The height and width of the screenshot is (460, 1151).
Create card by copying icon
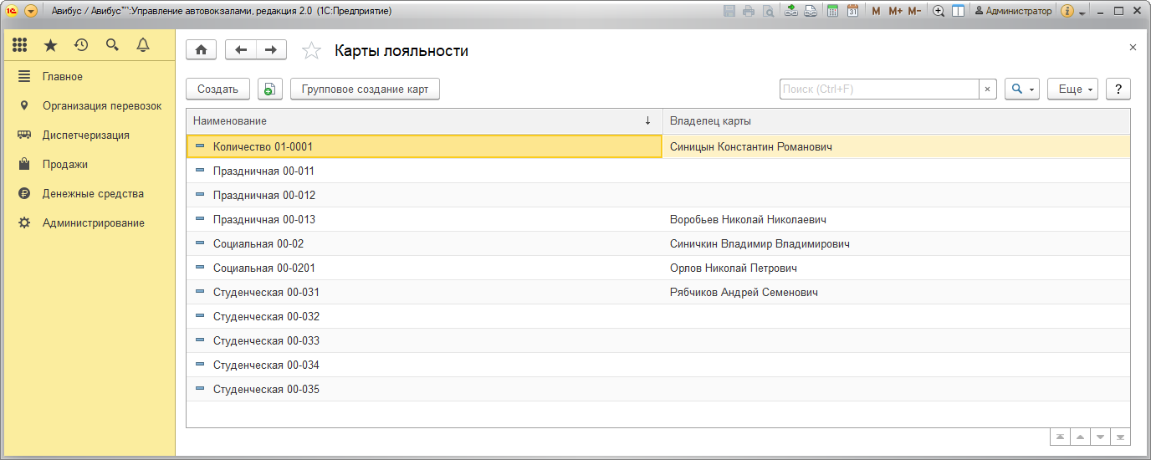click(x=269, y=89)
